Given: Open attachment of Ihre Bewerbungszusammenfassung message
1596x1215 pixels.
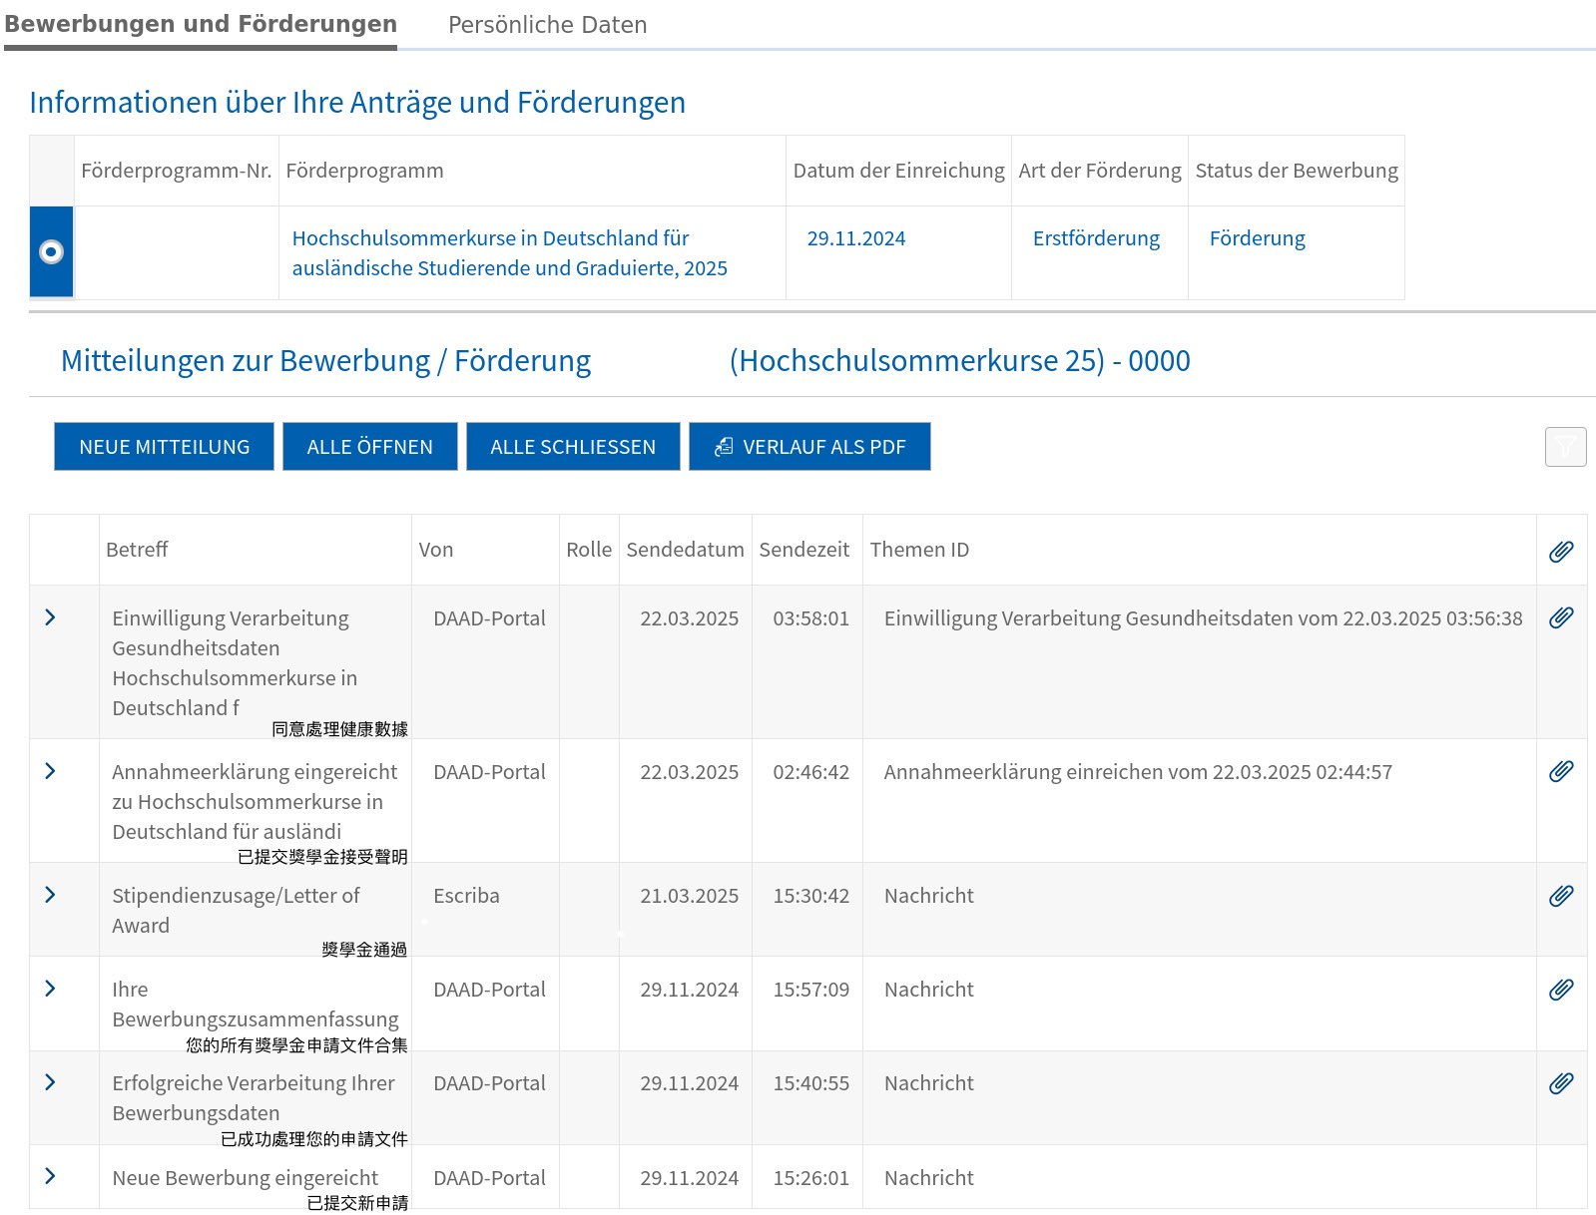Looking at the screenshot, I should click(1560, 990).
